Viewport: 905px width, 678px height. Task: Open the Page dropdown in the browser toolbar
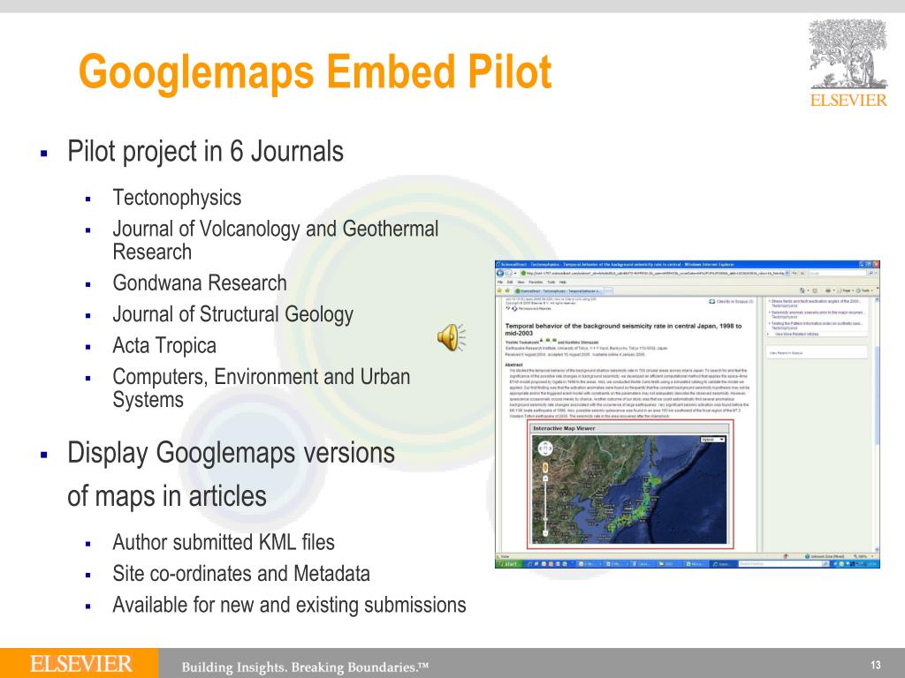click(x=846, y=290)
